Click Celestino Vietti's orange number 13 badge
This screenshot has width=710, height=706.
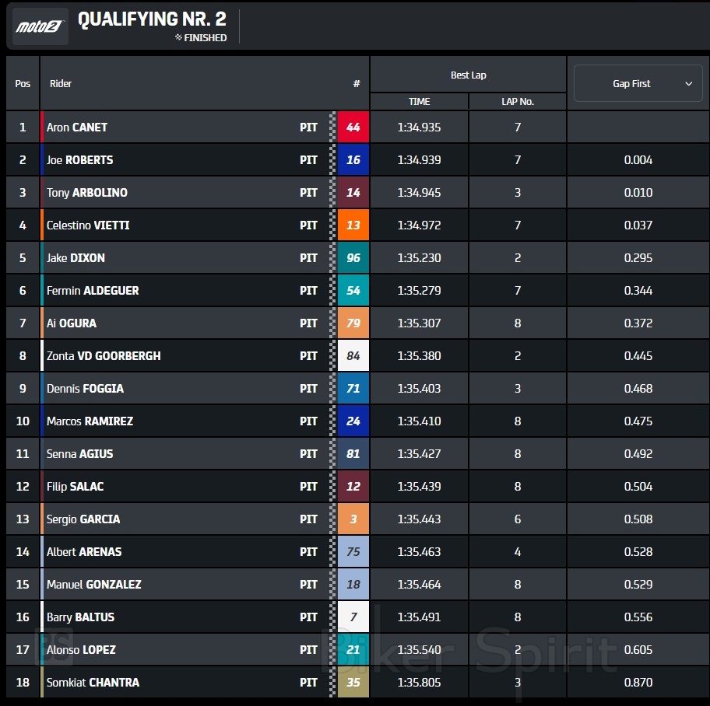click(x=353, y=225)
